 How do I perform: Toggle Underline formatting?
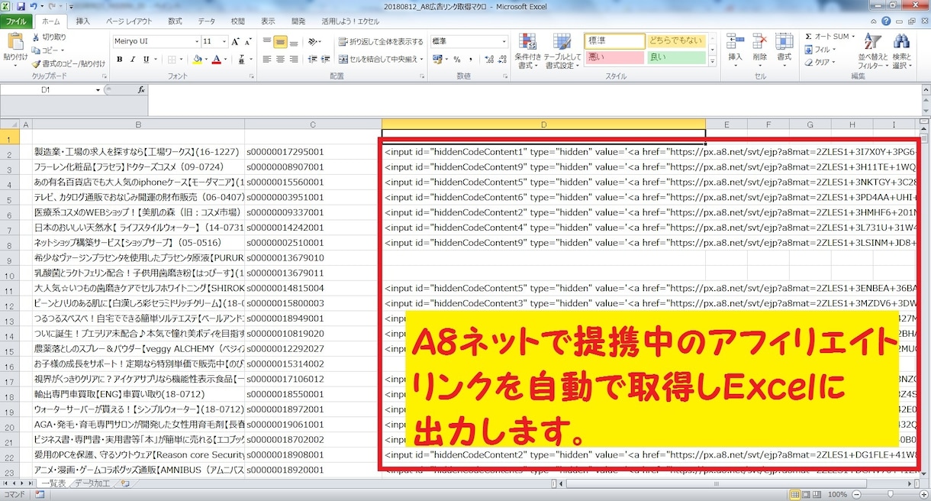click(145, 60)
